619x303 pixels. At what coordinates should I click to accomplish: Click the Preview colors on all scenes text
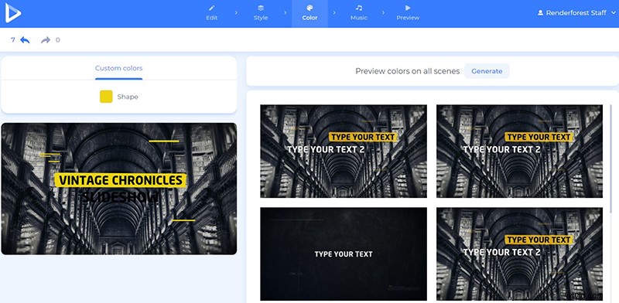pos(408,71)
